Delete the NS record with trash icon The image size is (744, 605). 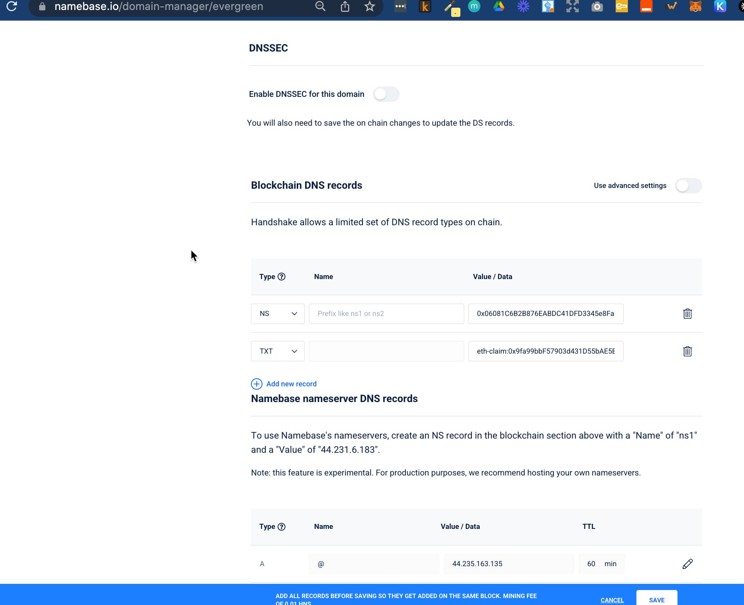coord(687,314)
